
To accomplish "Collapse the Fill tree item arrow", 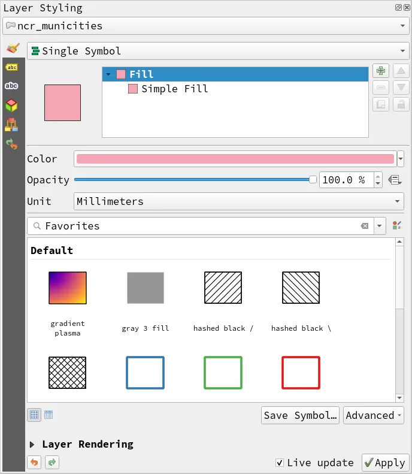I will tap(108, 74).
